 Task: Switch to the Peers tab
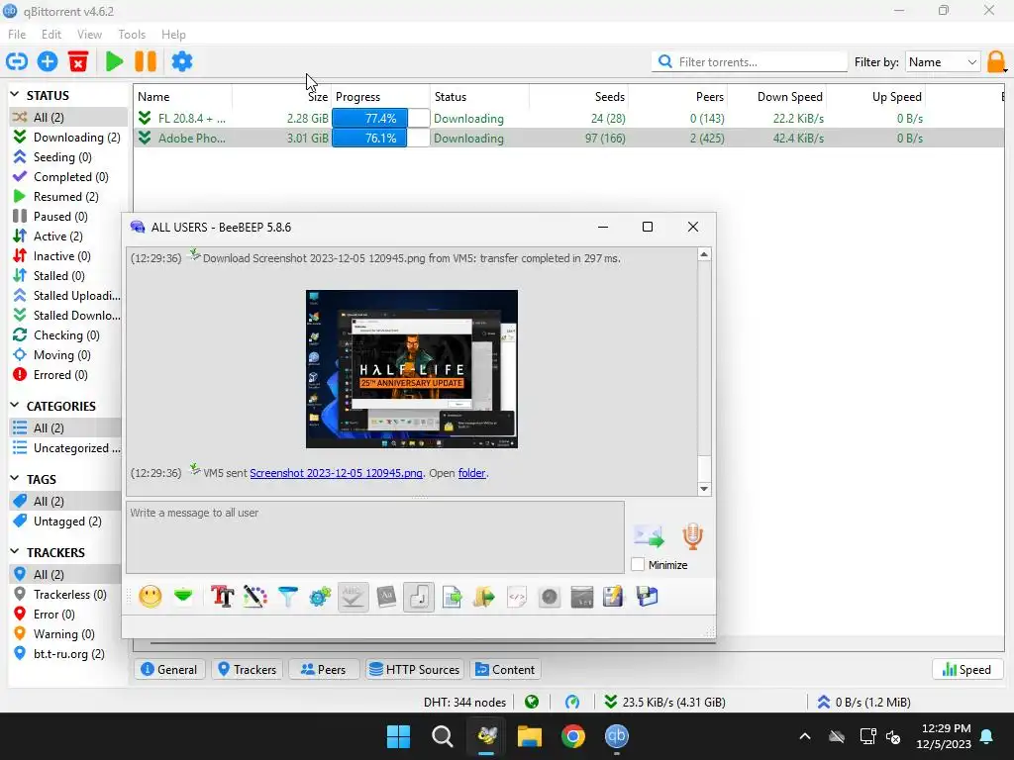[324, 670]
